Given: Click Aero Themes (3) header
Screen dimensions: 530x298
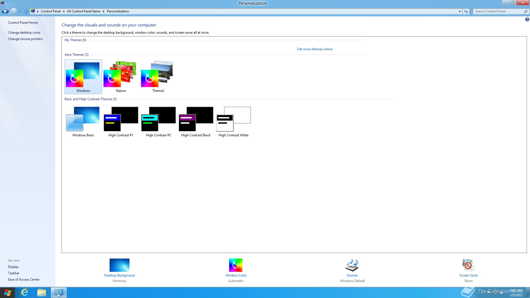Looking at the screenshot, I should 76,55.
